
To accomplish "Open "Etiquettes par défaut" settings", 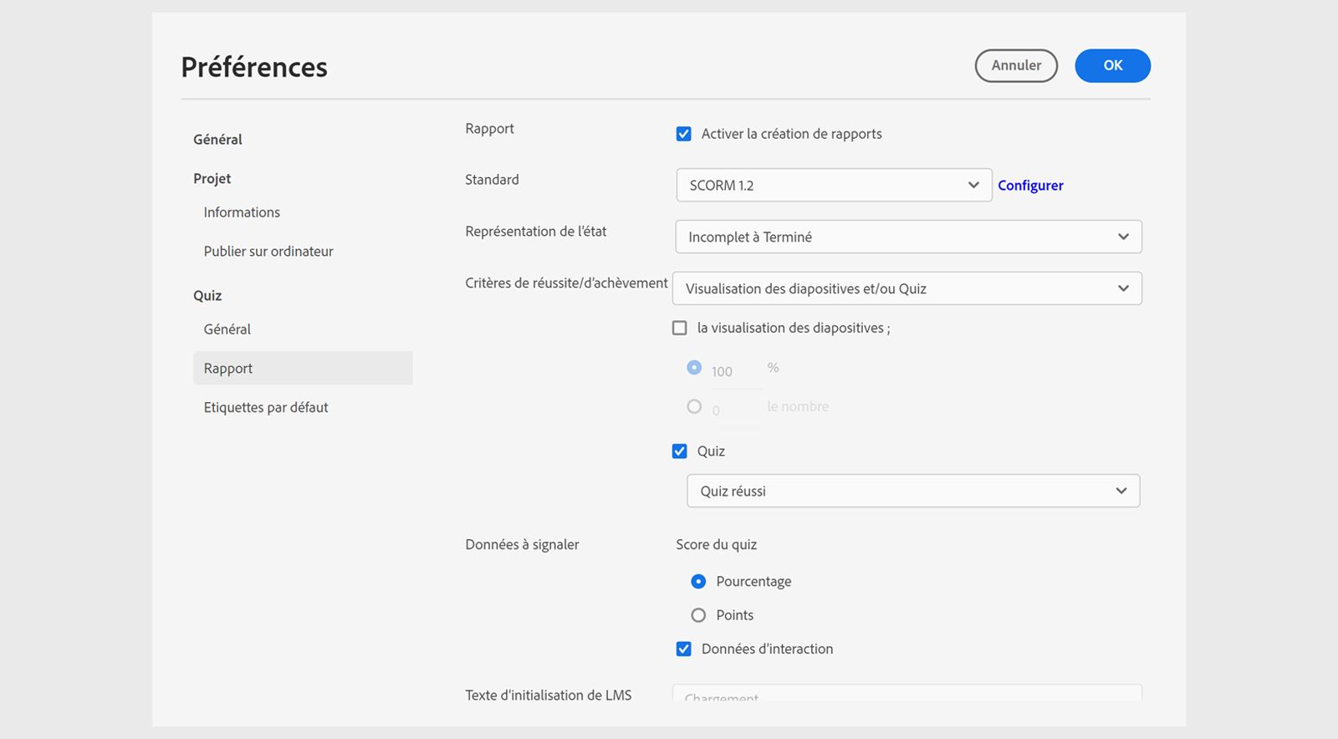I will tap(266, 408).
